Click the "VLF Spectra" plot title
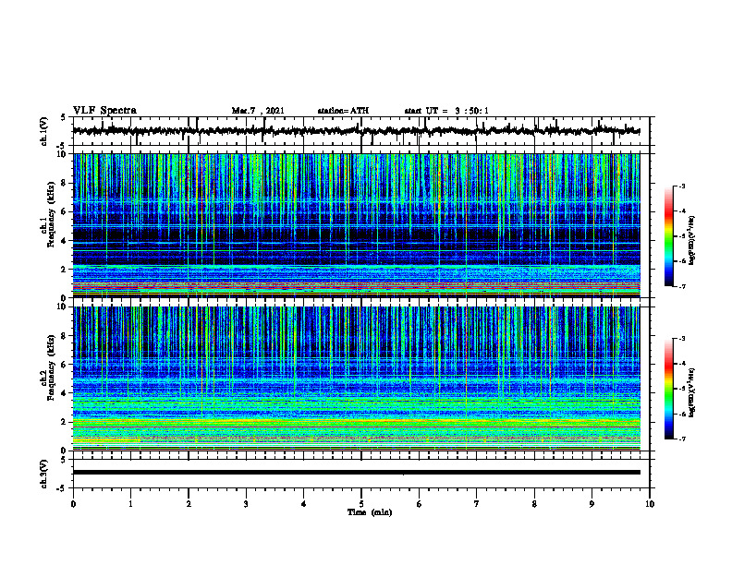This screenshot has width=732, height=565. pos(104,111)
